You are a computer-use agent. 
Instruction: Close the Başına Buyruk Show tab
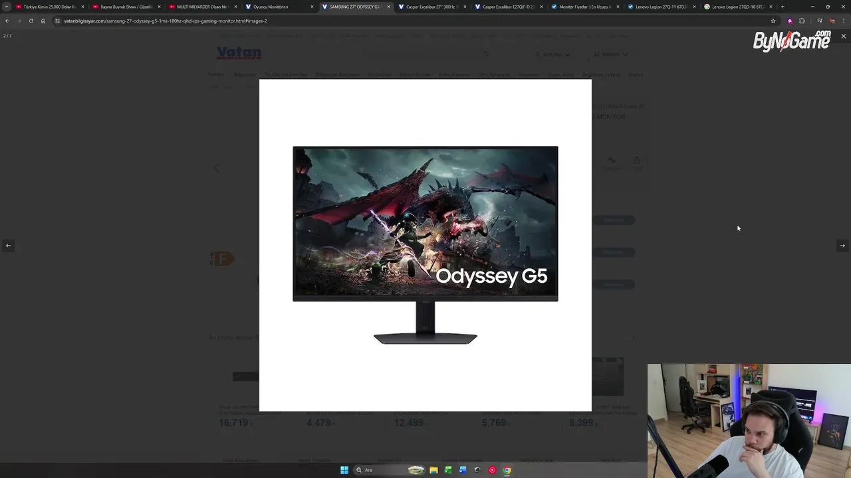159,7
